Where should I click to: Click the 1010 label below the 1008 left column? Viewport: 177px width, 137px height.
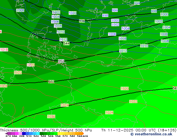point(61,32)
